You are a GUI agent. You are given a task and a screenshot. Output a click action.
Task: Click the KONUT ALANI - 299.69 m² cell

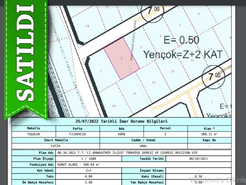[78, 165]
